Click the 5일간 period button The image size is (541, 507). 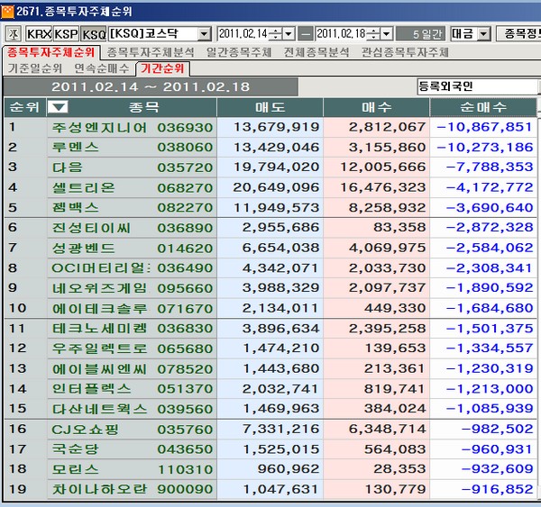click(x=420, y=34)
